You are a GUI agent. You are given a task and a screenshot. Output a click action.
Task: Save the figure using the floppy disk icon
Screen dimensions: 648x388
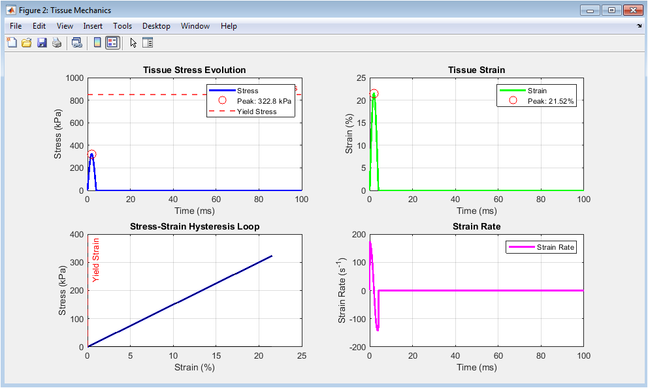click(x=42, y=43)
